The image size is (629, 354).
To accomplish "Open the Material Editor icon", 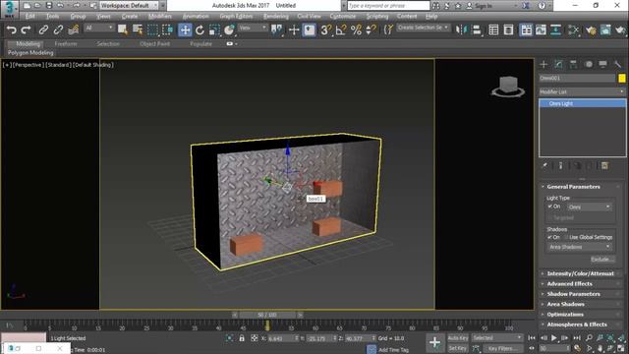I will [x=573, y=29].
